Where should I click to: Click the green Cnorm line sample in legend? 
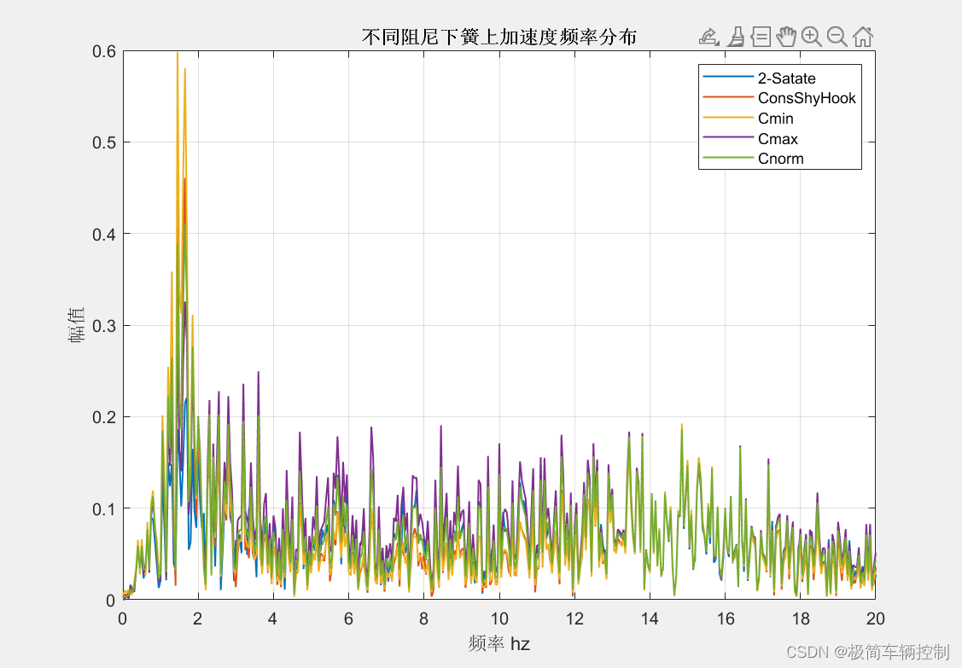pyautogui.click(x=727, y=158)
